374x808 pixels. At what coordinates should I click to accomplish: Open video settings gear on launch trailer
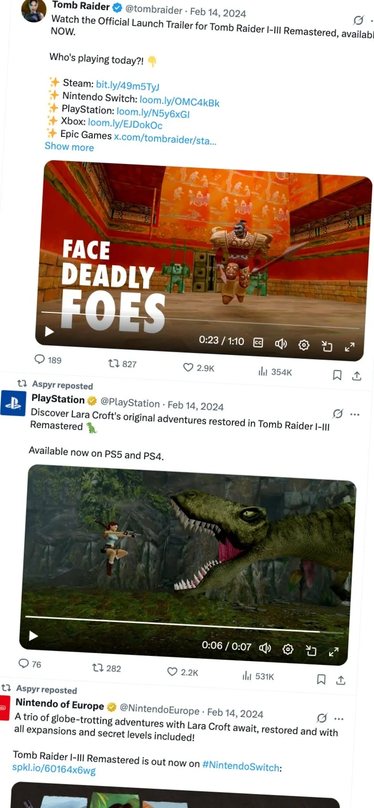pos(304,345)
